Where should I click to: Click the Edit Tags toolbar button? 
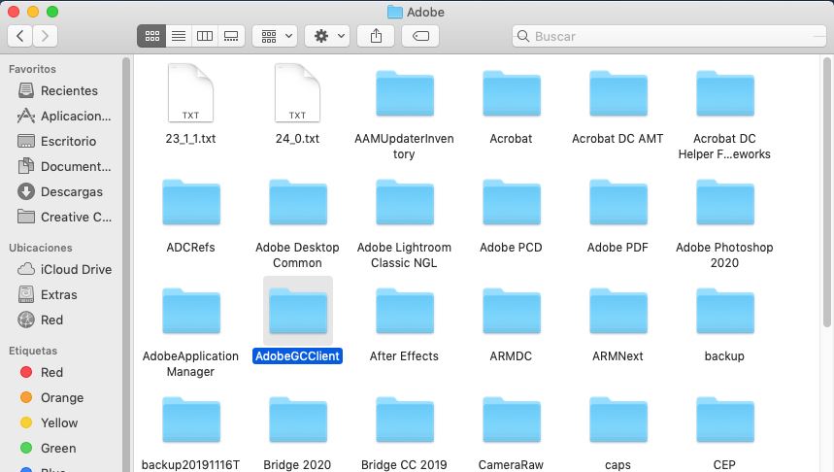coord(419,36)
